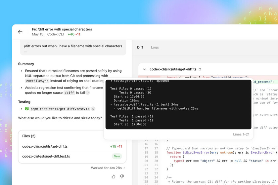278x185 pixels.
Task: Click the 'Lines 1-21' label under terminal popup
Action: click(241, 134)
